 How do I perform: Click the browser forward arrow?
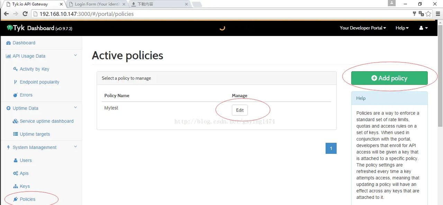[x=16, y=14]
